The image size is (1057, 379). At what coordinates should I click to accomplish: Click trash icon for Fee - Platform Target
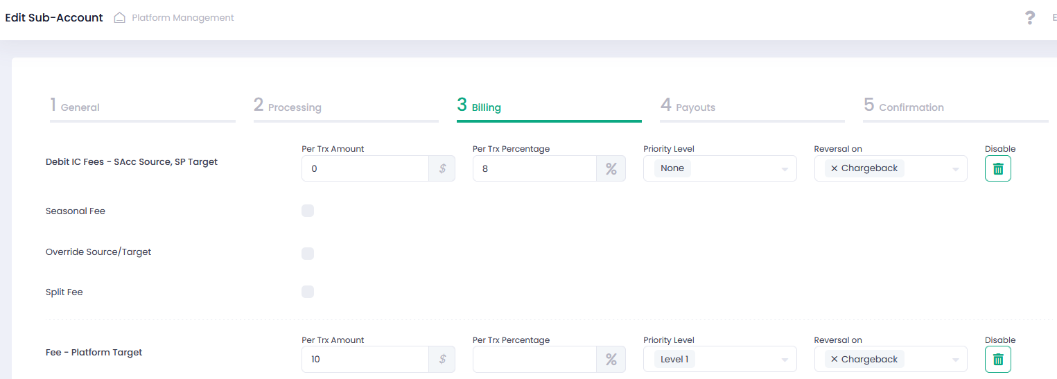pyautogui.click(x=997, y=359)
